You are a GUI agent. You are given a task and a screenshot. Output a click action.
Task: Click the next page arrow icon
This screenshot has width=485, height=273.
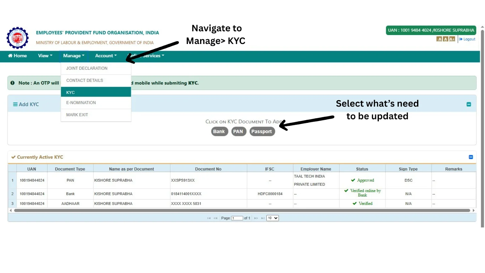coord(256,218)
